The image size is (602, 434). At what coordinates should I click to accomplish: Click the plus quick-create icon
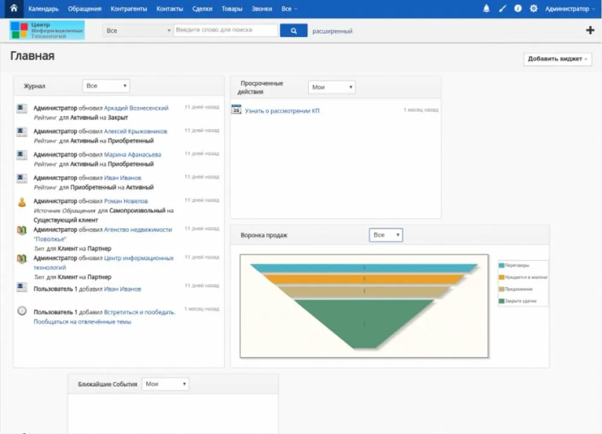click(590, 30)
